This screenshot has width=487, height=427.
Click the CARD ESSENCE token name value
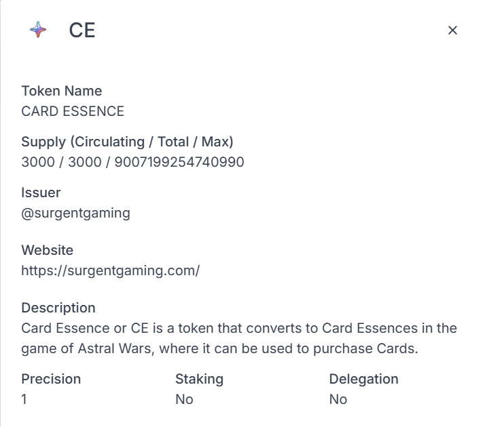tap(73, 111)
